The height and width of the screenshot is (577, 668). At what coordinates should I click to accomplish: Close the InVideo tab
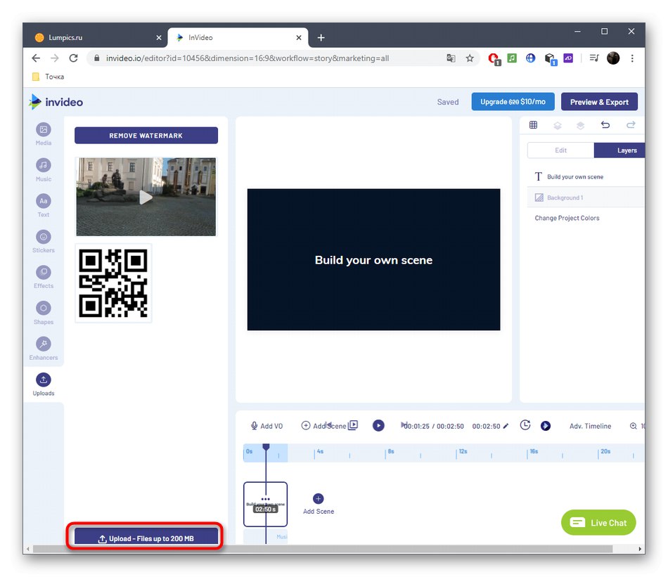pos(299,37)
